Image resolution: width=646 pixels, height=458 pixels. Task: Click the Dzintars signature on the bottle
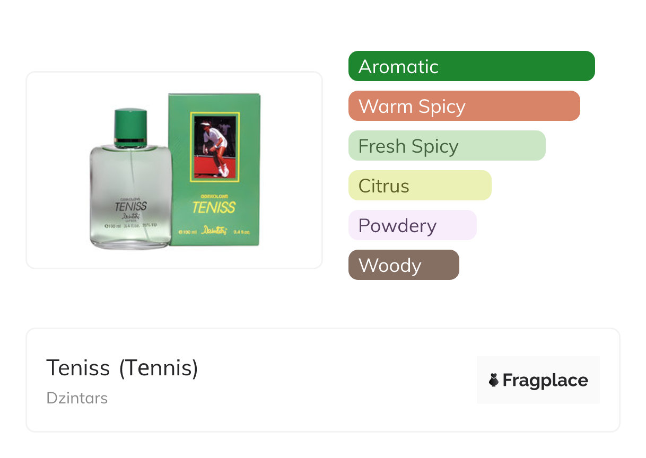tap(130, 217)
